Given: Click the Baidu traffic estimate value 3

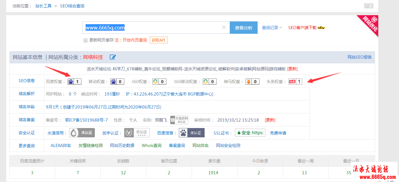Looking at the screenshot, I should [32, 173].
